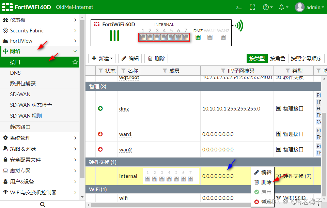Switch view to 按角色
The width and height of the screenshot is (327, 208).
pyautogui.click(x=278, y=58)
